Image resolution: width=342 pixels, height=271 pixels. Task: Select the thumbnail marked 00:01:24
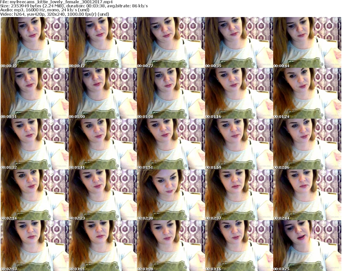[307, 93]
